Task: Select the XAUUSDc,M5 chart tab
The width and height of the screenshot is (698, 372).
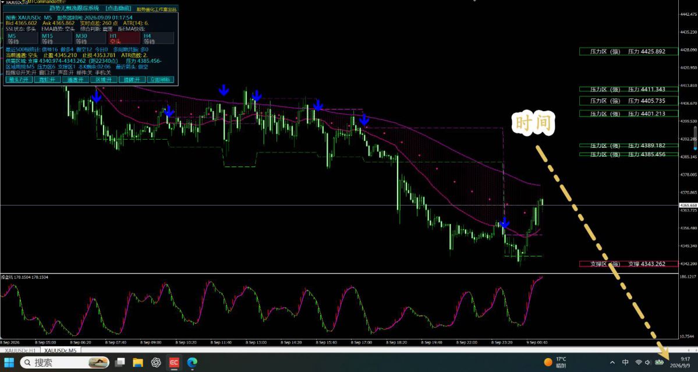Action: pos(60,350)
